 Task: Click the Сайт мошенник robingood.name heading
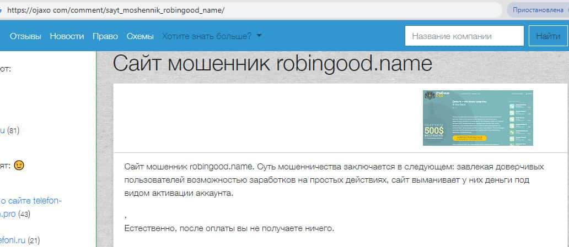tap(272, 64)
